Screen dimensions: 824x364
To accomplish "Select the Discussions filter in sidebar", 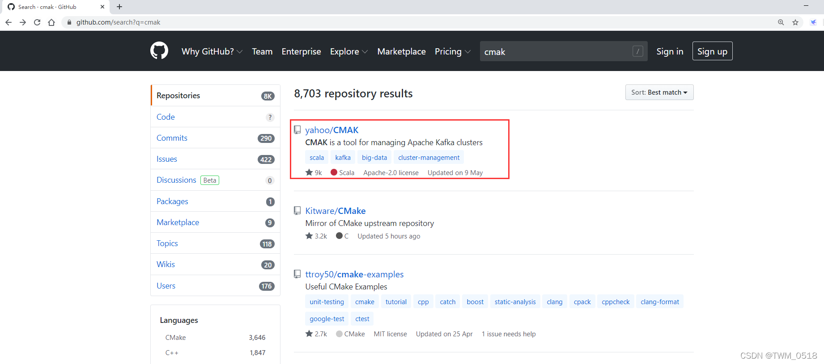I will pyautogui.click(x=216, y=180).
